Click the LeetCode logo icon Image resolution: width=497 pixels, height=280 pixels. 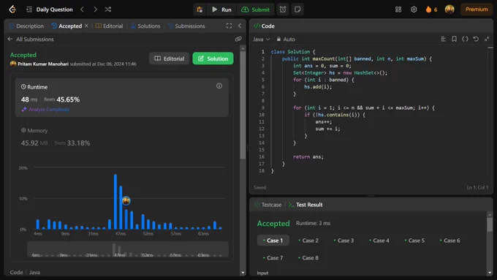12,10
